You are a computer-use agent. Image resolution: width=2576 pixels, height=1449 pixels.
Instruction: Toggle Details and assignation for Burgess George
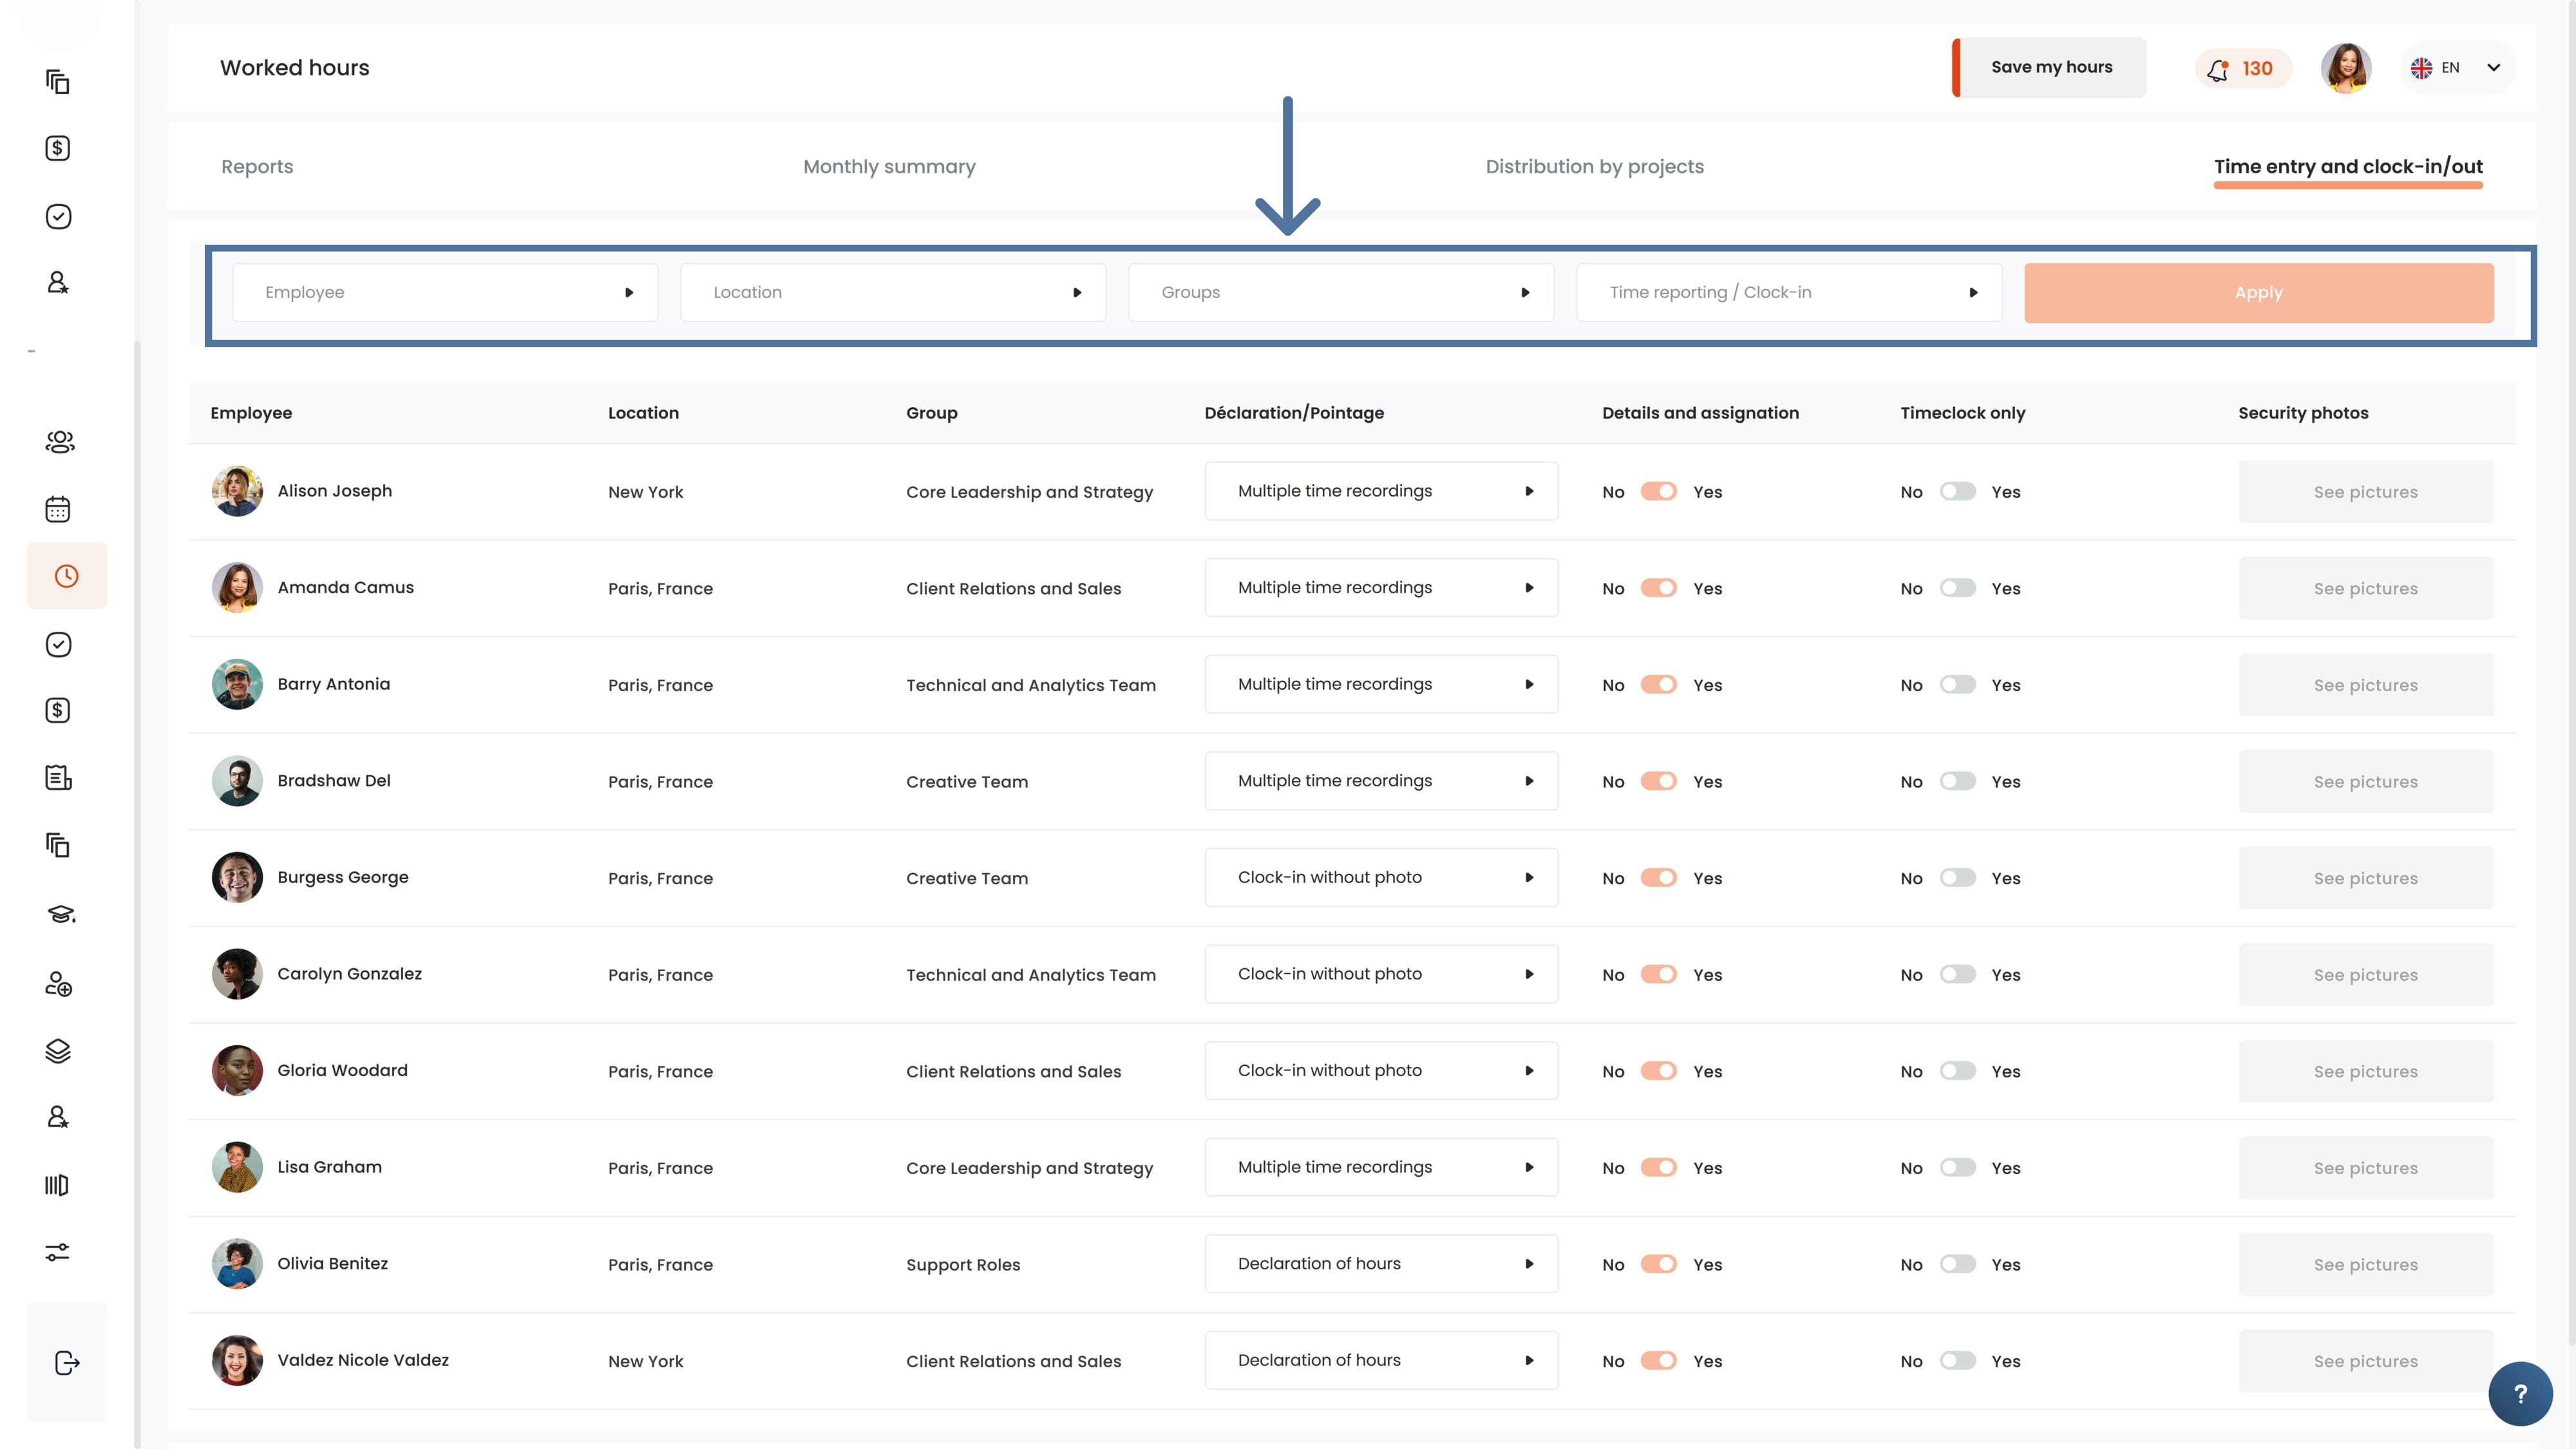(x=1658, y=877)
